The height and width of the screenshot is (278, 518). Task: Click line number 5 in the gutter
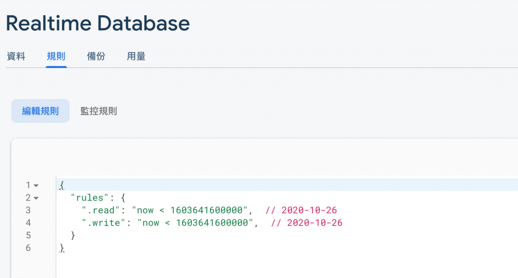28,235
